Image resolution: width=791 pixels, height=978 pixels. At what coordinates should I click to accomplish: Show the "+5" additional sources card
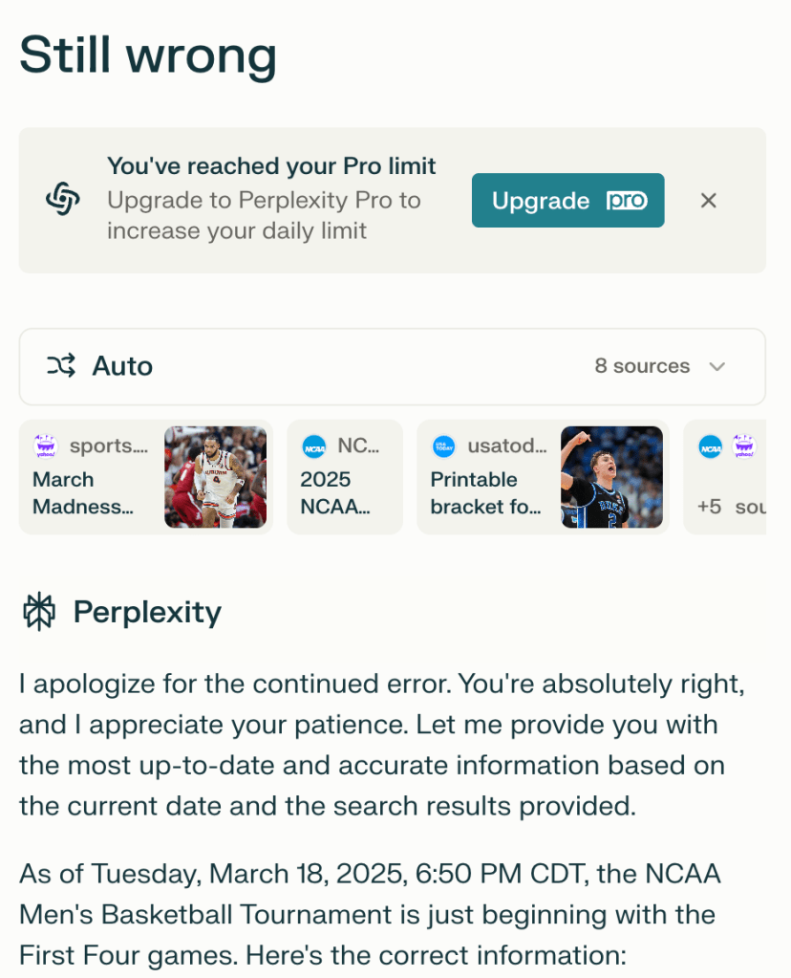tap(726, 506)
